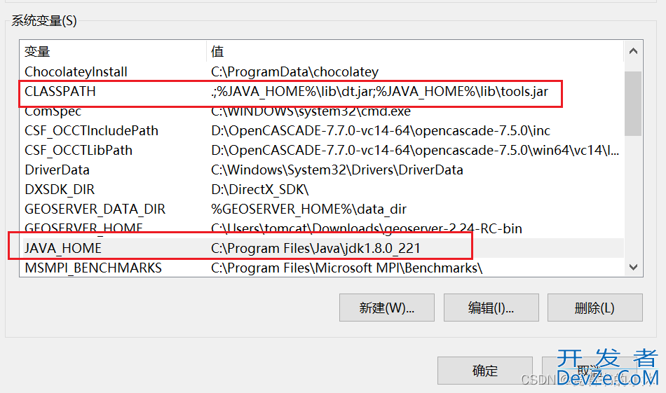Viewport: 666px width, 393px height.
Task: Click the vertical scrollbar thumb
Action: (x=633, y=103)
